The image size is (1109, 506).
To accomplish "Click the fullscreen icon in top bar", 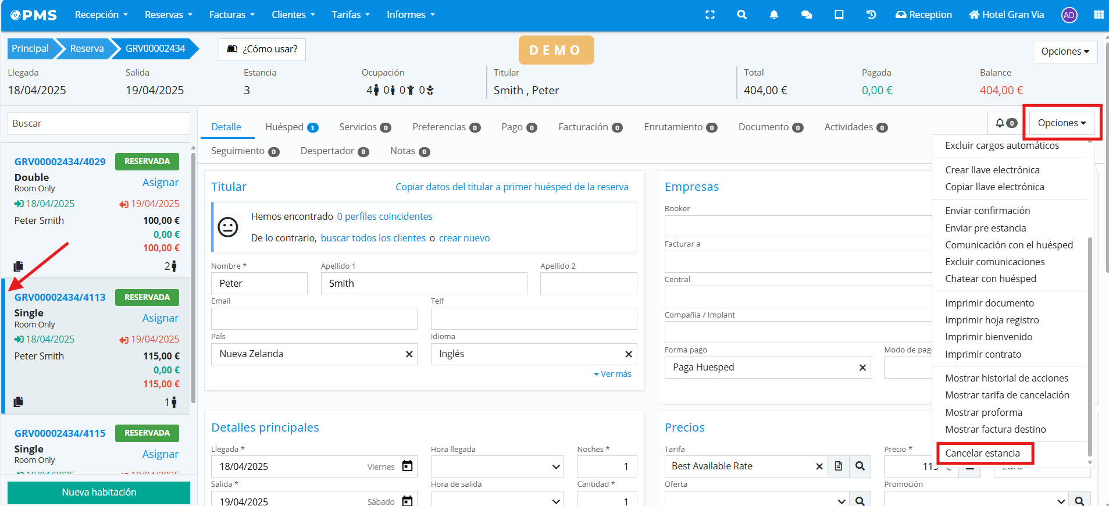I will [x=709, y=15].
